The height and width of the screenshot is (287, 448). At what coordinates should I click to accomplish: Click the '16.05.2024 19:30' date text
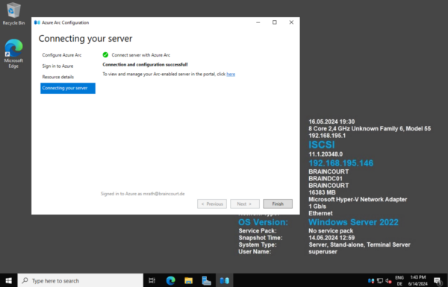[x=332, y=122]
